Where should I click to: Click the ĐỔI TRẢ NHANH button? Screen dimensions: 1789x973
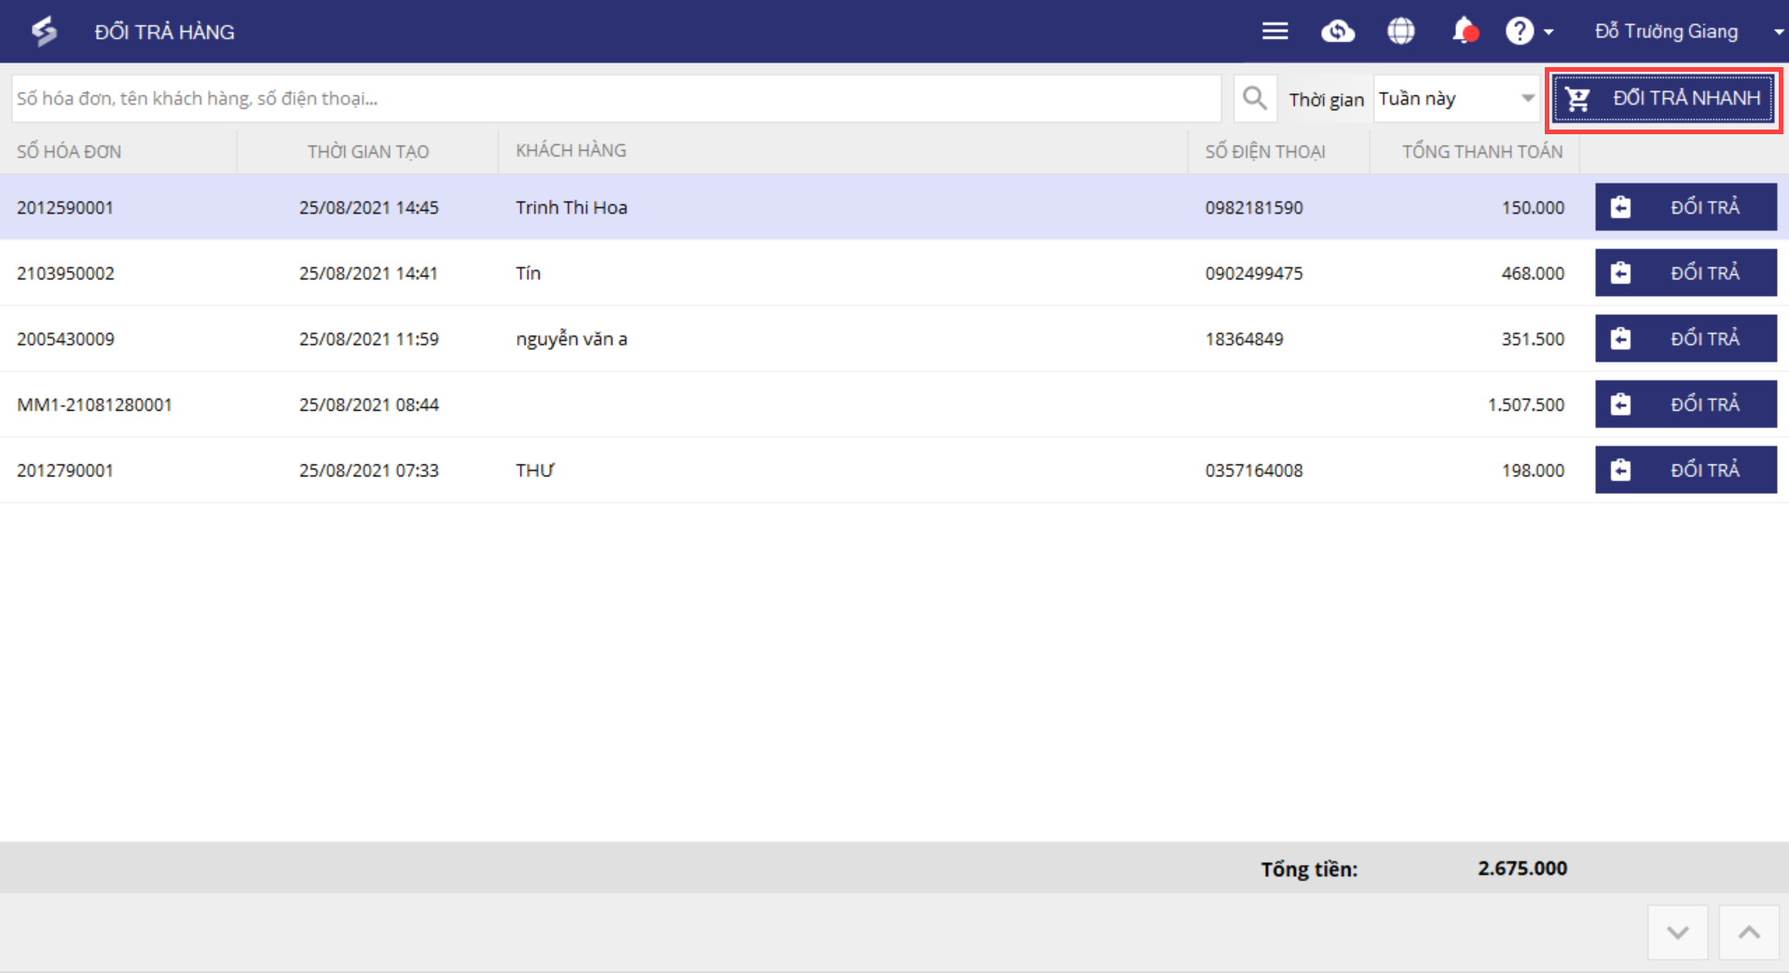click(x=1664, y=99)
